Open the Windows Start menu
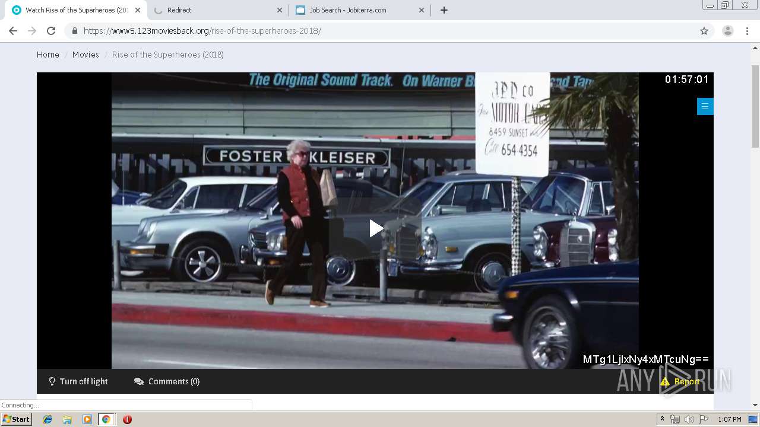The image size is (760, 427). click(16, 419)
